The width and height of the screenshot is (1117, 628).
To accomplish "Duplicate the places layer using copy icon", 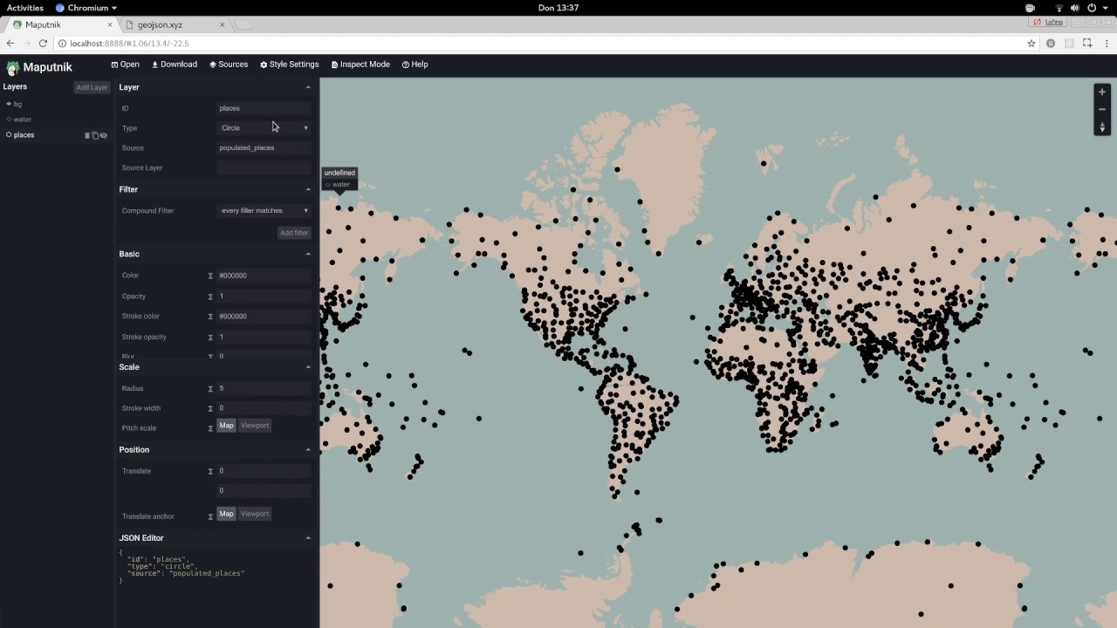I will click(95, 135).
